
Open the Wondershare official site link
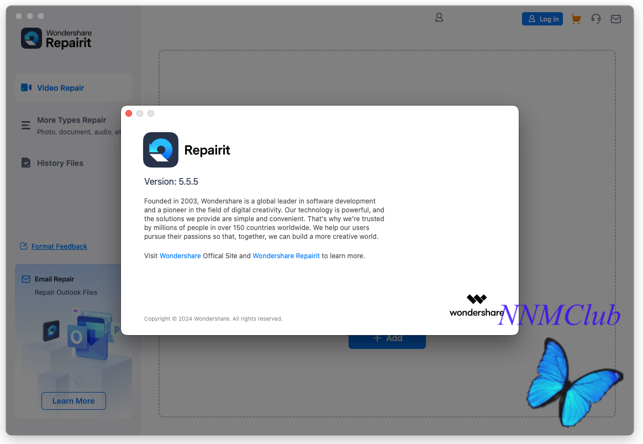click(180, 255)
